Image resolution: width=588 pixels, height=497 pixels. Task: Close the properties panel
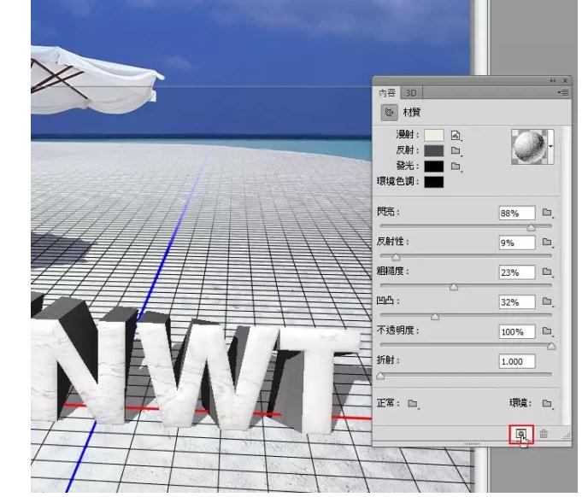pyautogui.click(x=565, y=80)
